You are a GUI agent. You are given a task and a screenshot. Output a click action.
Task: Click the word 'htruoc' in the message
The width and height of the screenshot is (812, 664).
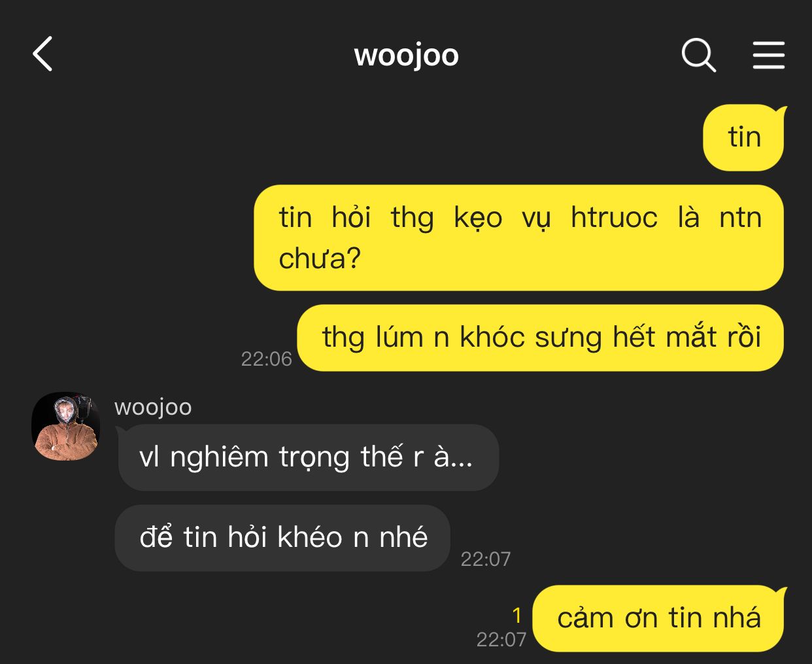pos(614,217)
